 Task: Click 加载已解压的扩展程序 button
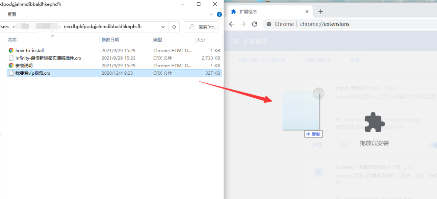(x=261, y=60)
